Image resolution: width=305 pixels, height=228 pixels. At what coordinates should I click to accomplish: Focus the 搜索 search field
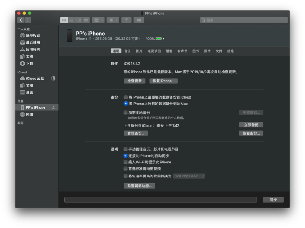click(x=244, y=20)
